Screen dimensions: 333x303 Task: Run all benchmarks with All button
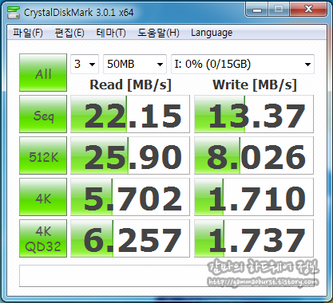click(x=43, y=73)
